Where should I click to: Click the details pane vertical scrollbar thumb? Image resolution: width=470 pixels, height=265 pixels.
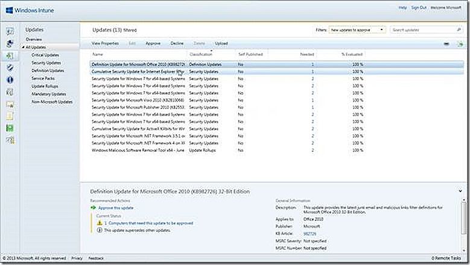coord(464,218)
